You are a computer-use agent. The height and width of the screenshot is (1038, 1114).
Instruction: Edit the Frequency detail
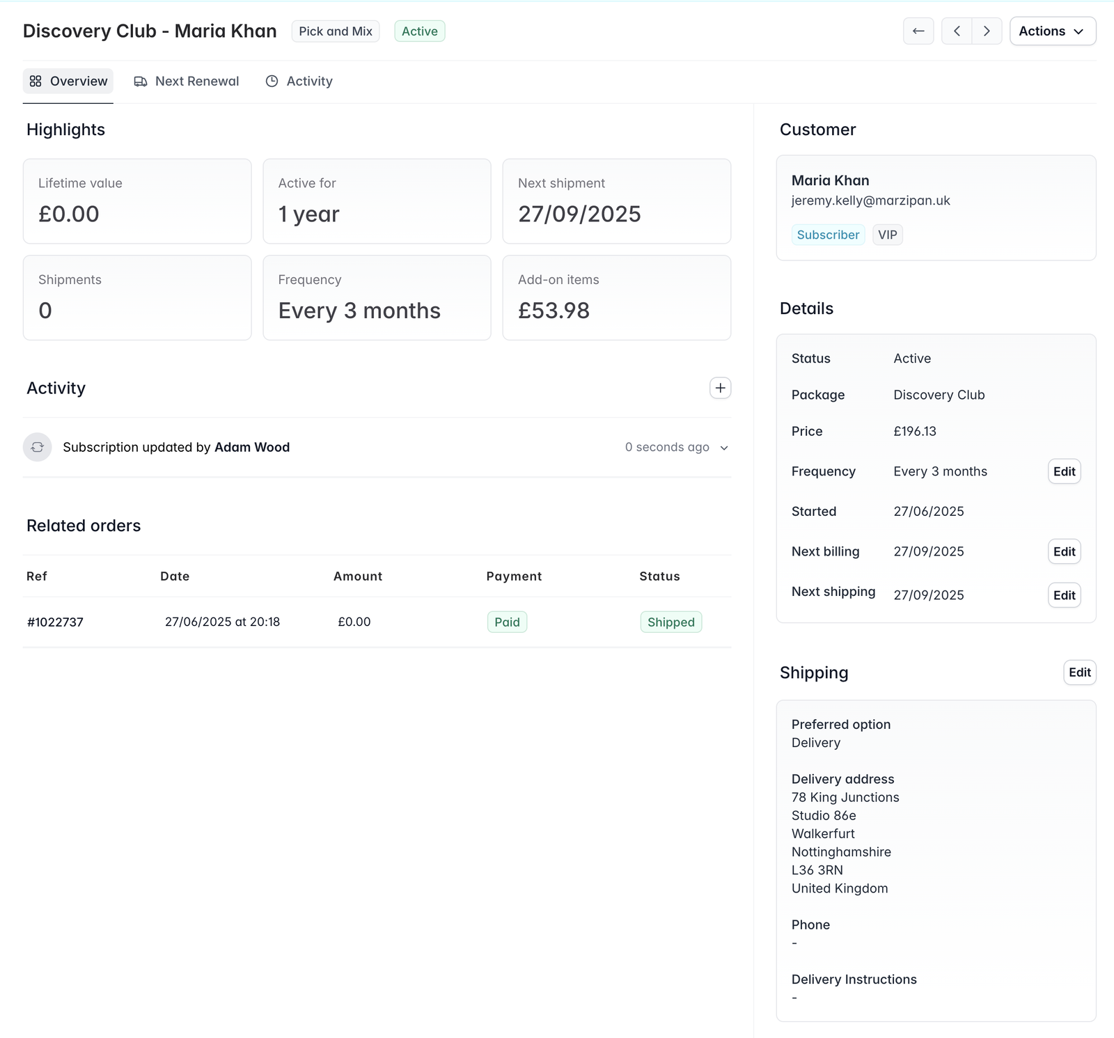tap(1064, 471)
